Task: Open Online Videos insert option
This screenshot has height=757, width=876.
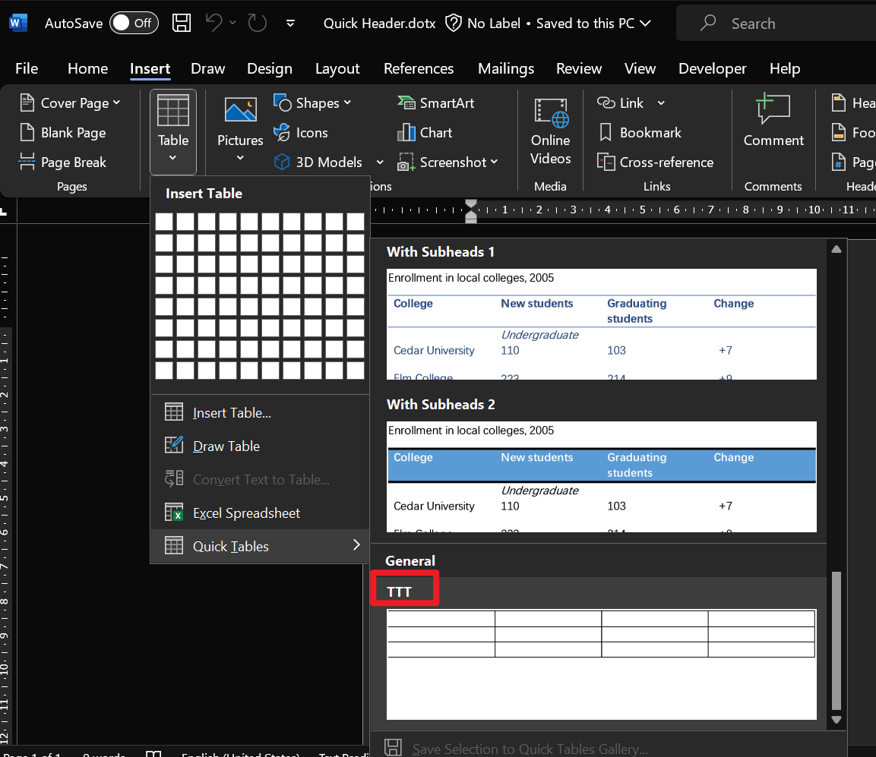Action: [x=551, y=132]
